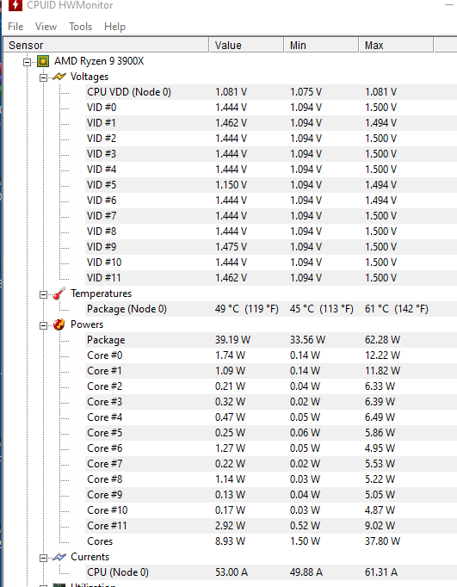Click the 62.28 W package max value

point(382,340)
